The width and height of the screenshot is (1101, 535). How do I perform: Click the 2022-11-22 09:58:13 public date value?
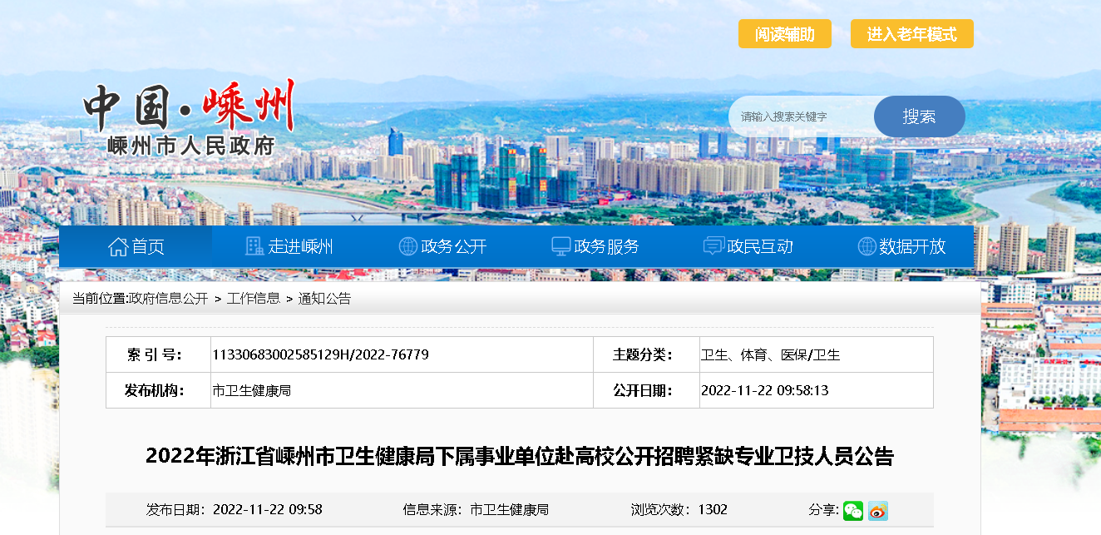pyautogui.click(x=765, y=390)
